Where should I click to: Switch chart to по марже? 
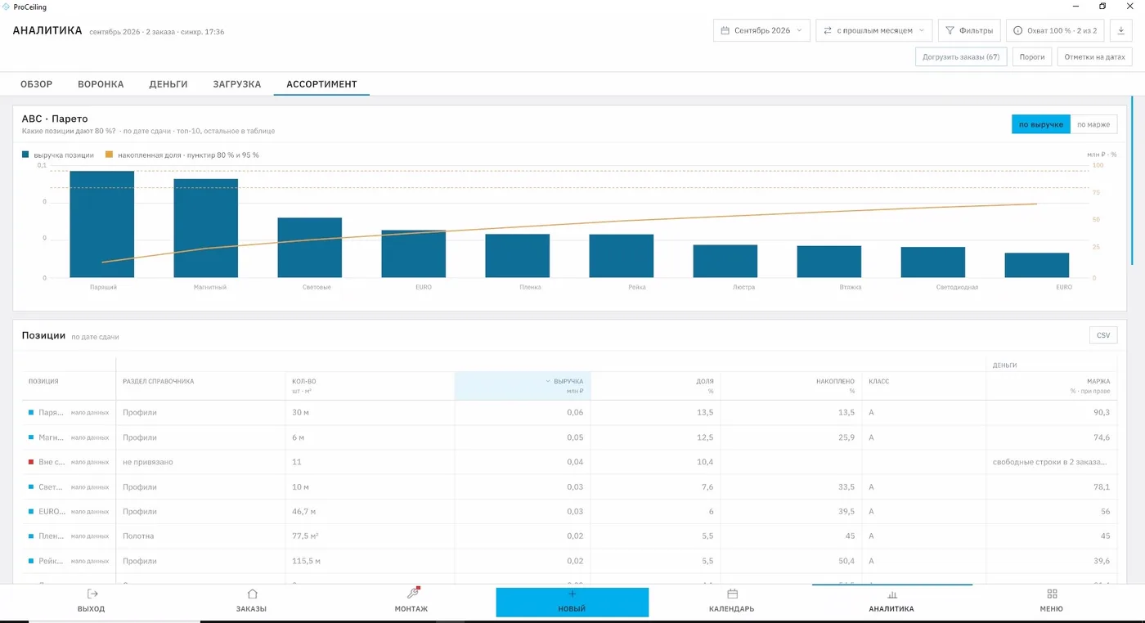(x=1093, y=124)
